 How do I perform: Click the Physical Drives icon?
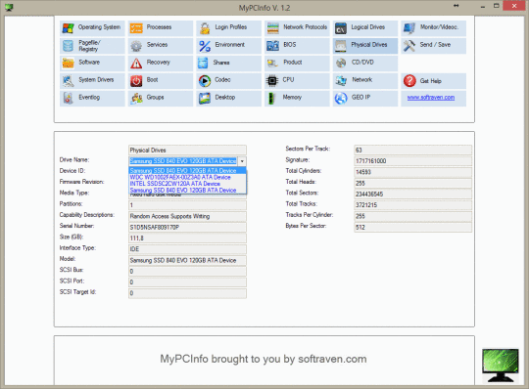point(341,46)
